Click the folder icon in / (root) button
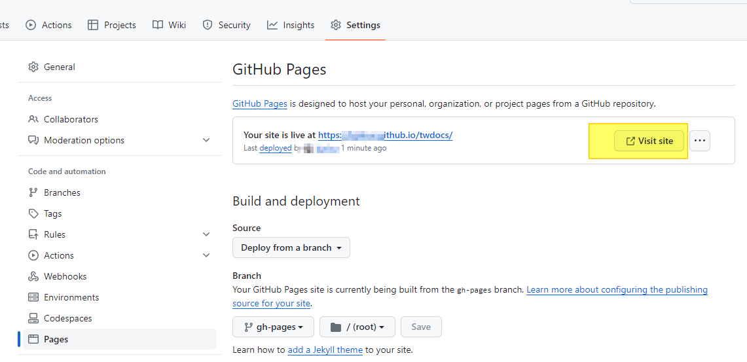 pyautogui.click(x=336, y=327)
